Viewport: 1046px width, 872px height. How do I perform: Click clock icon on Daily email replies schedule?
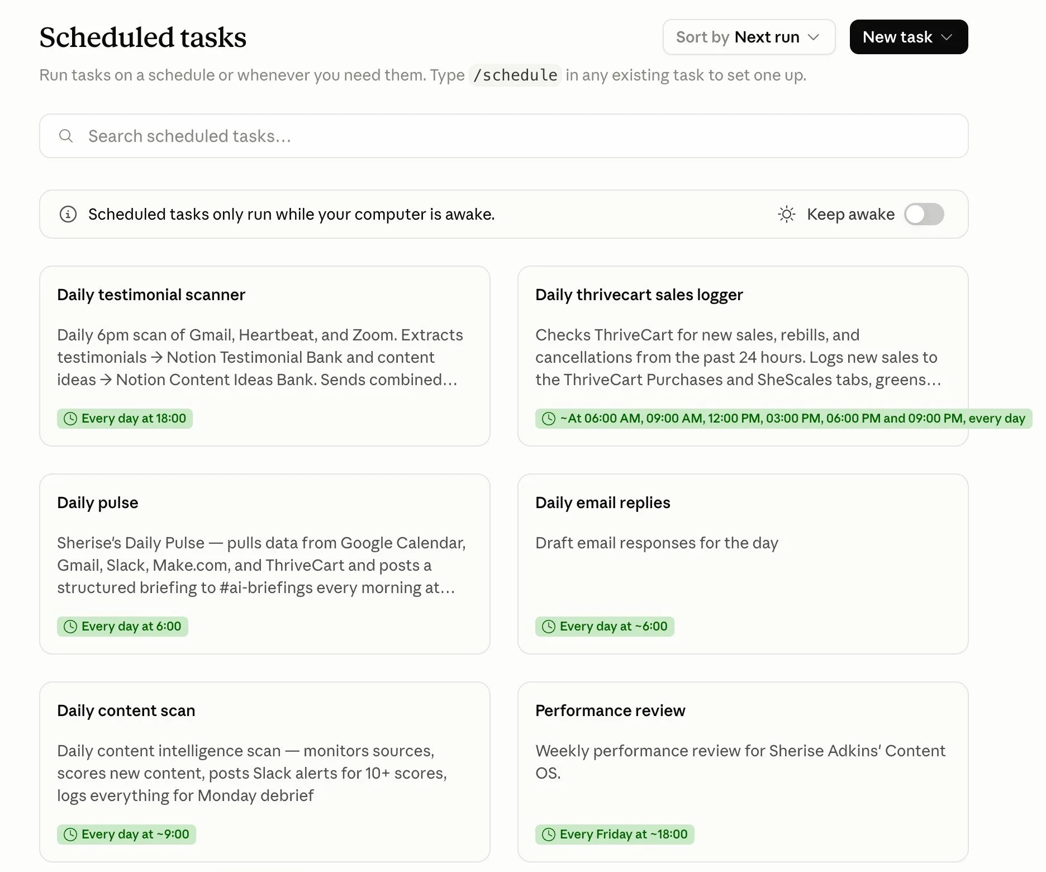pos(549,627)
